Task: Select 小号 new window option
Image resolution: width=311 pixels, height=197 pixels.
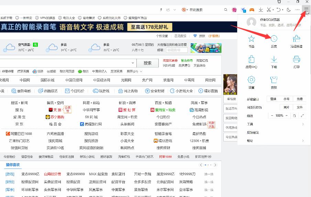Action: 286,99
